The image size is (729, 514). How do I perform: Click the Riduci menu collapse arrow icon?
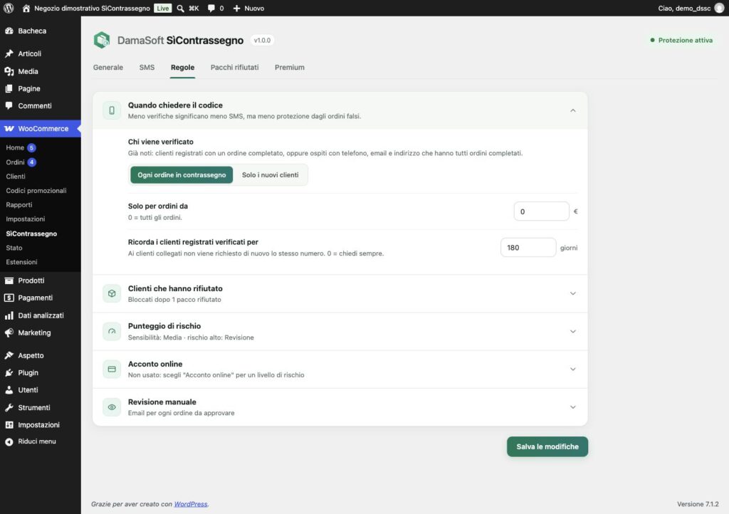click(x=9, y=441)
